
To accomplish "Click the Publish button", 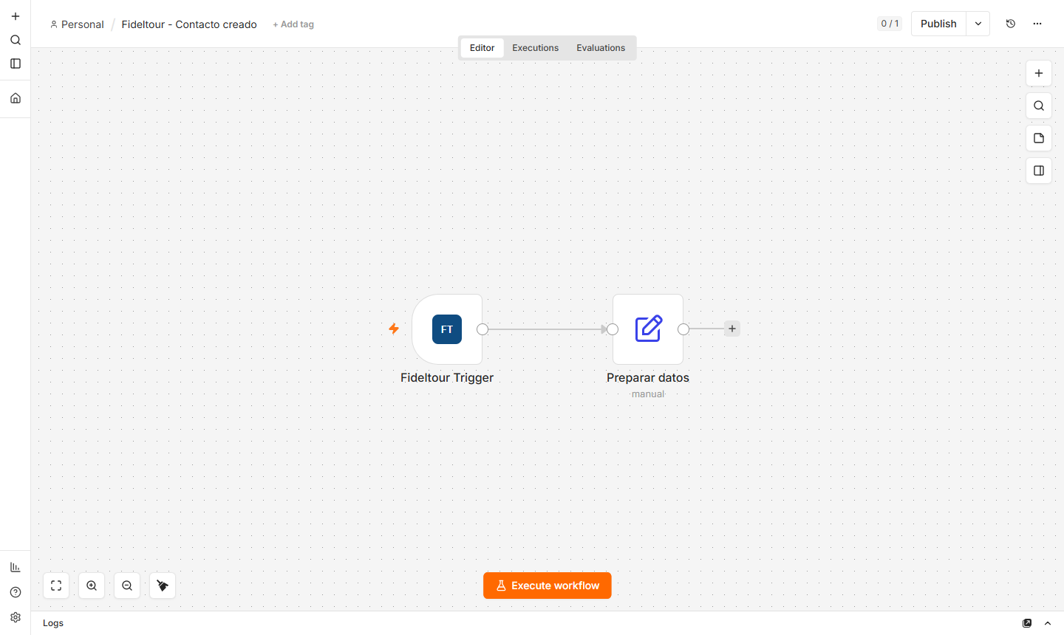I will (938, 24).
